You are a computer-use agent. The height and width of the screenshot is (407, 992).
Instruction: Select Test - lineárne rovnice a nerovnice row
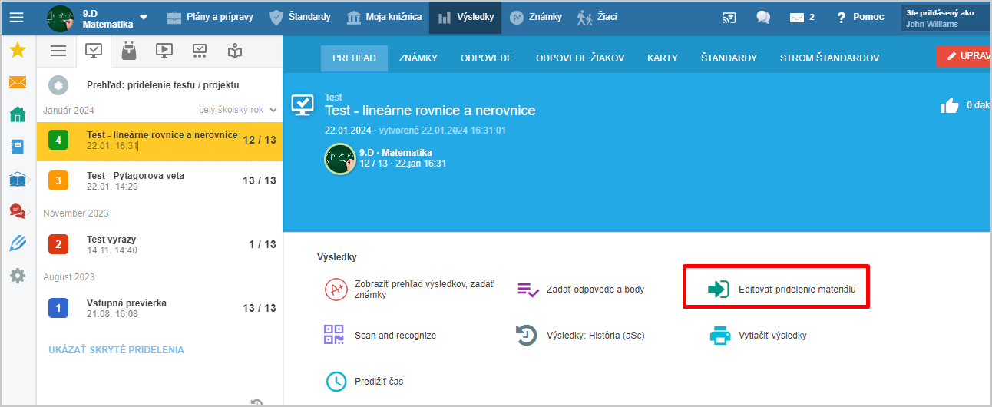(x=160, y=140)
